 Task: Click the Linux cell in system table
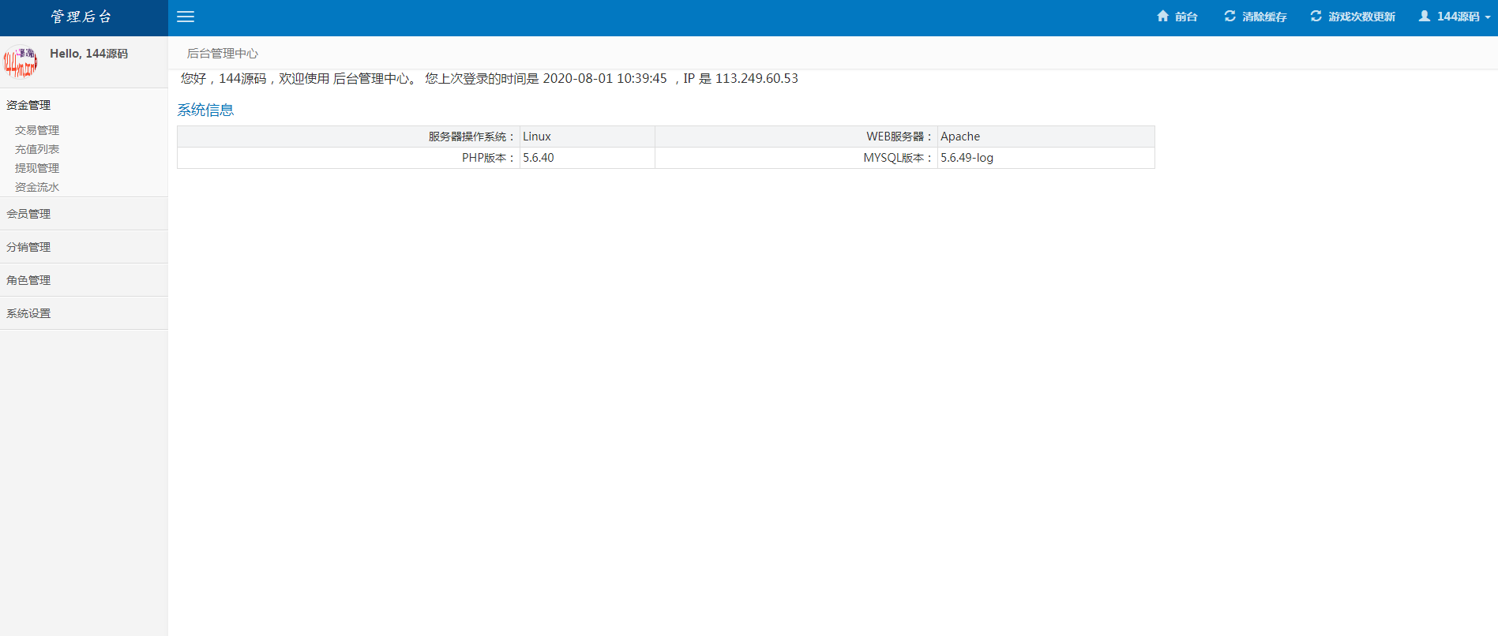tap(587, 137)
